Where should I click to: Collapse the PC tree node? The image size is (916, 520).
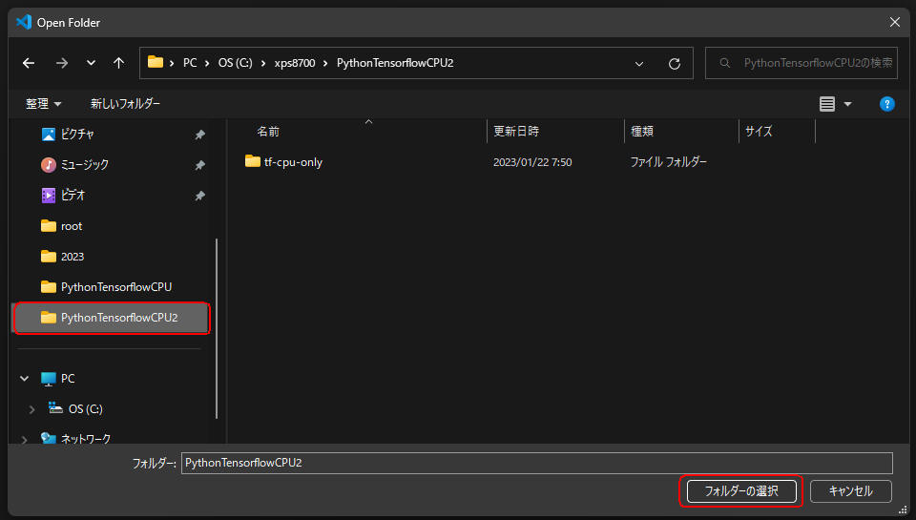click(25, 379)
